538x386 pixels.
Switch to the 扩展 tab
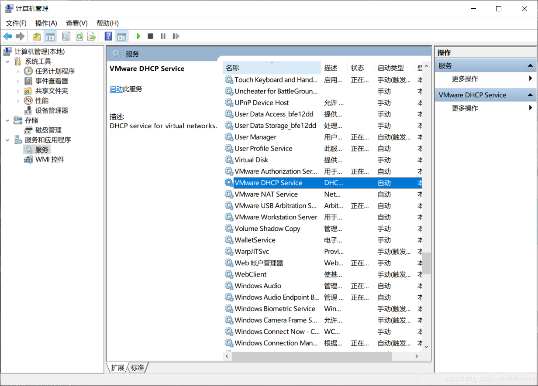coord(117,368)
